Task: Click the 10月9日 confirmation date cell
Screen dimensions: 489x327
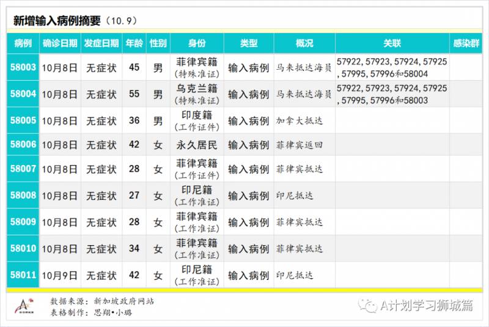Action: pos(59,275)
